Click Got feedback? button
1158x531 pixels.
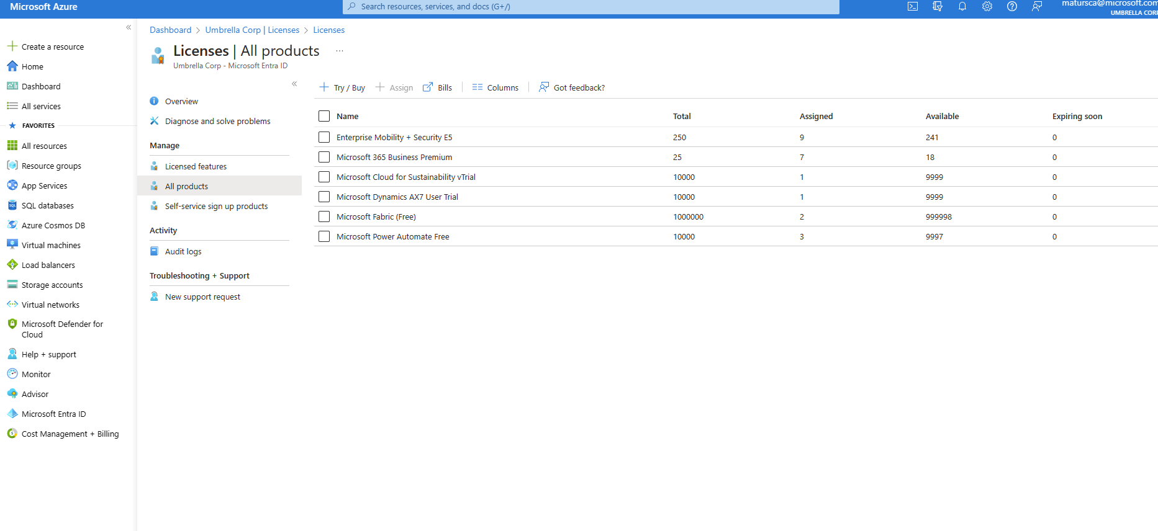(572, 87)
